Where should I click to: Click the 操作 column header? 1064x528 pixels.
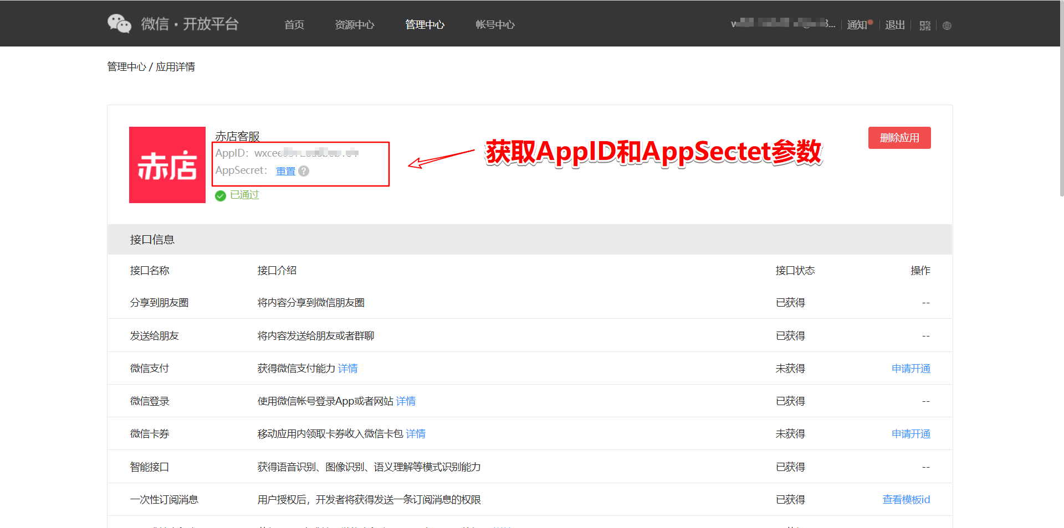[920, 271]
